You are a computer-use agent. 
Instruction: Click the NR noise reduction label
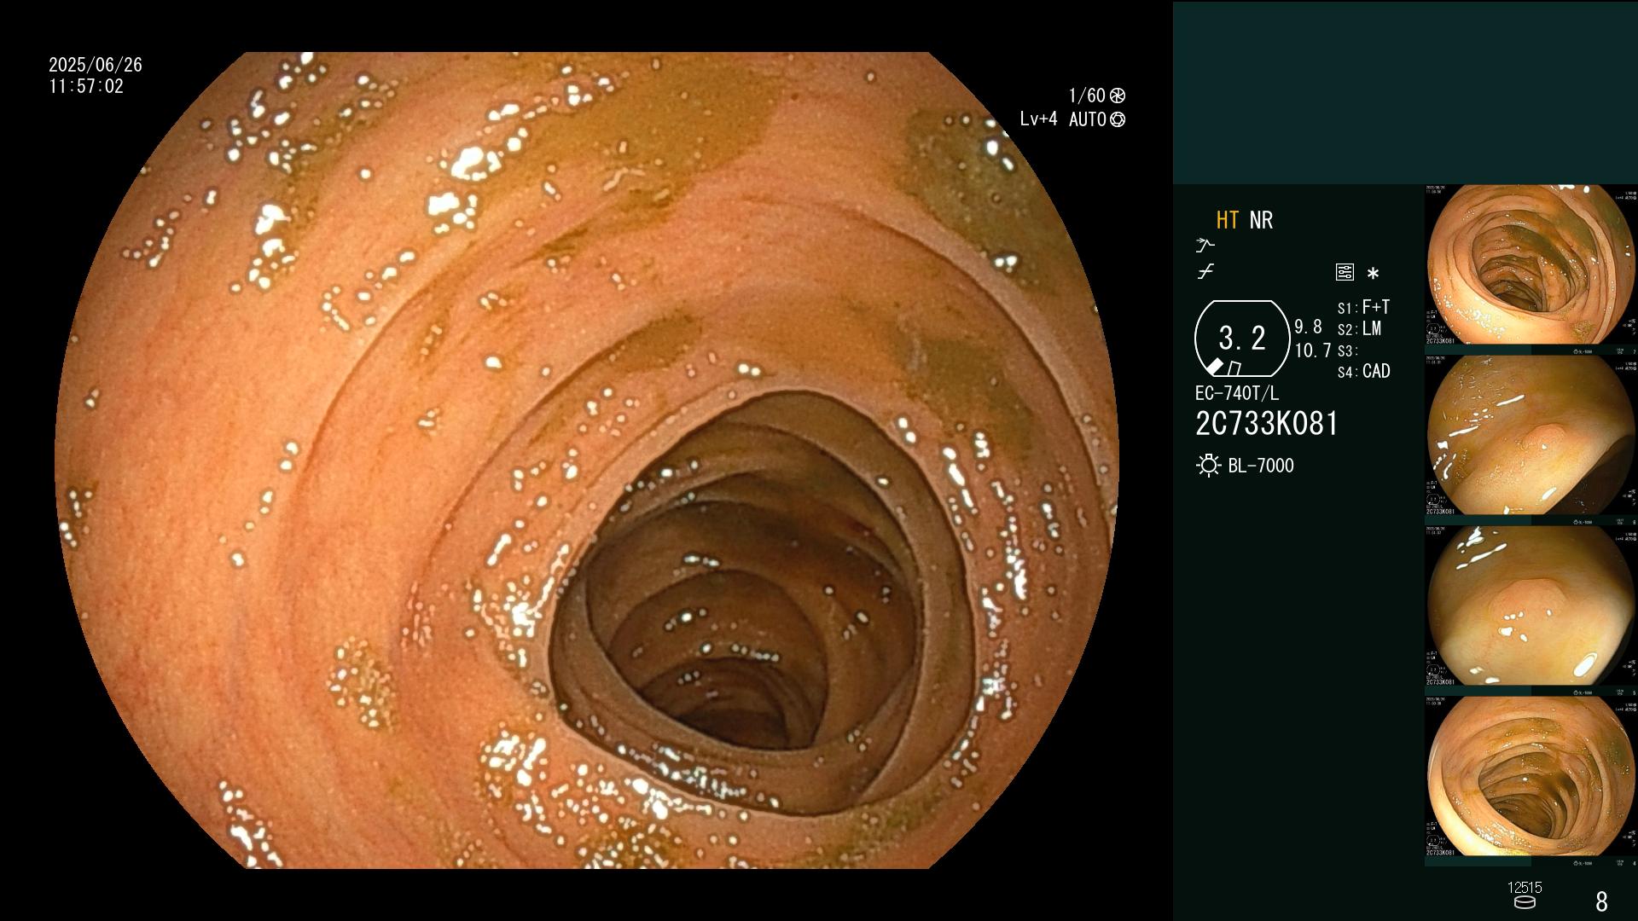pos(1261,220)
